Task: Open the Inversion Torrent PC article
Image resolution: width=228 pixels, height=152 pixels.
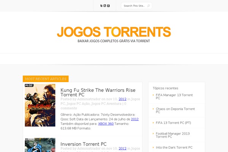Action: 84,144
